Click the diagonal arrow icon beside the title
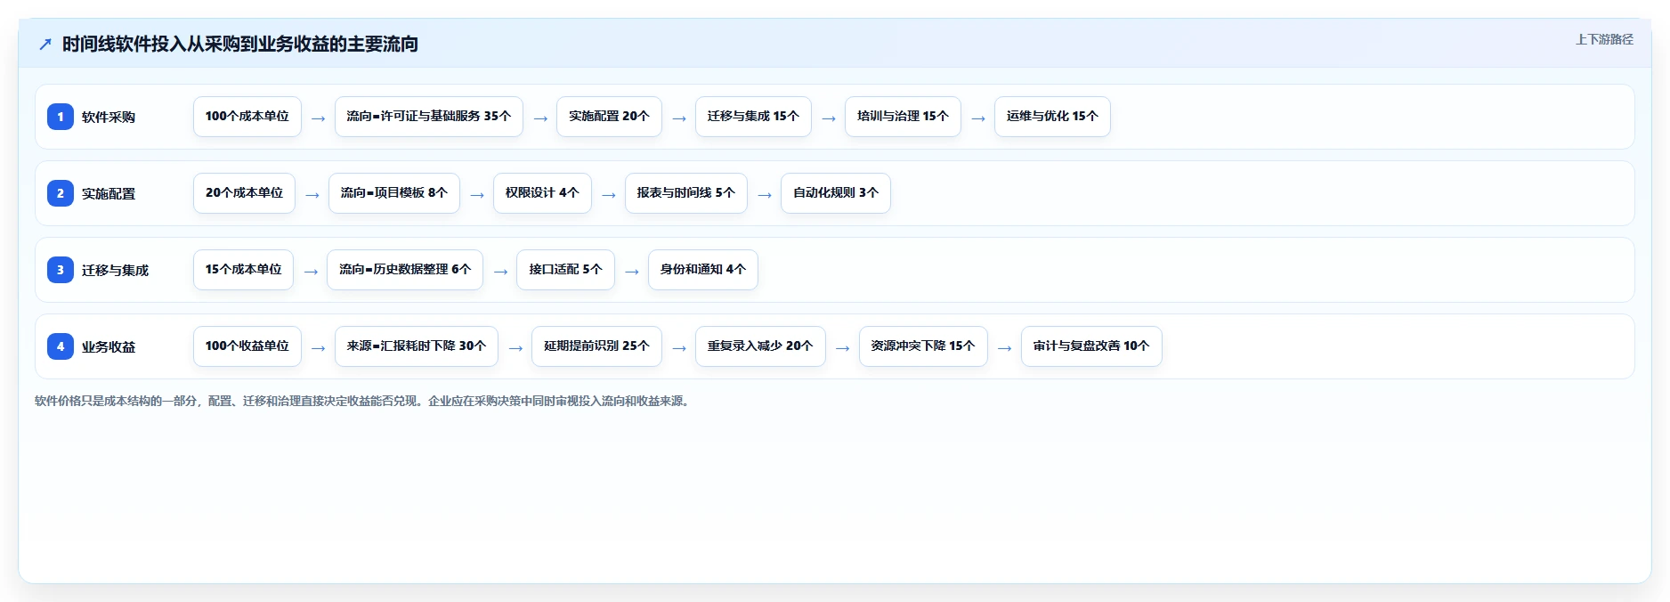The image size is (1670, 602). 45,44
